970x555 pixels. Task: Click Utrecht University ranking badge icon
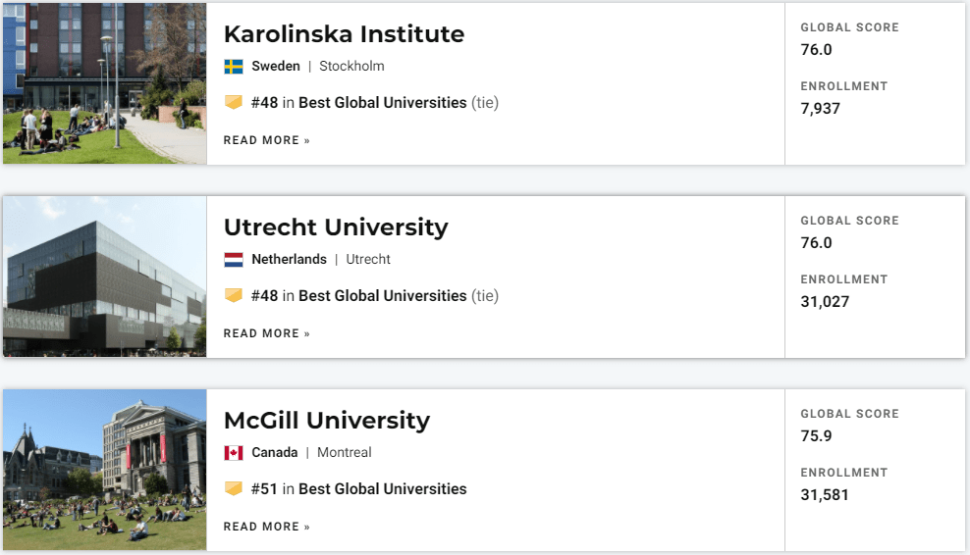pos(234,295)
